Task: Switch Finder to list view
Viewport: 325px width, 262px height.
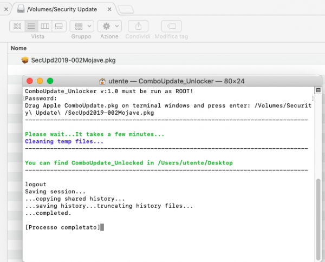Action: coord(31,26)
